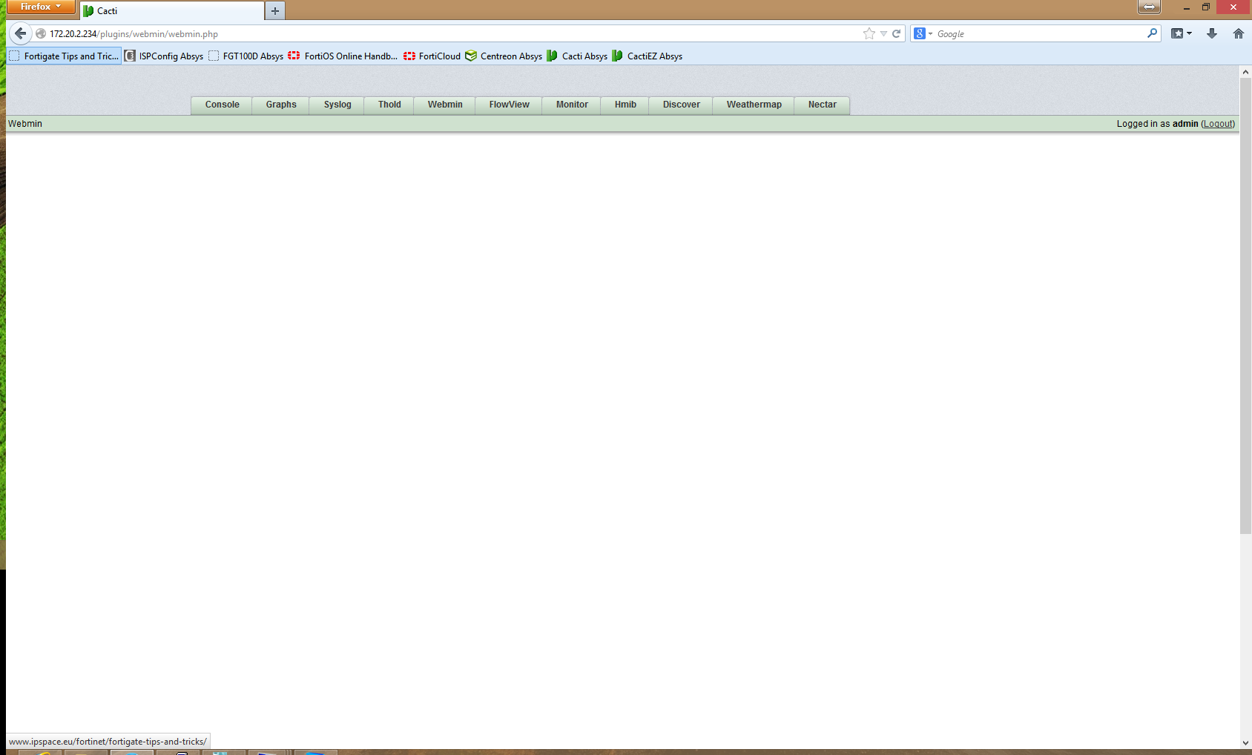
Task: Open FortiOS Online Handbook bookmark
Action: click(343, 56)
